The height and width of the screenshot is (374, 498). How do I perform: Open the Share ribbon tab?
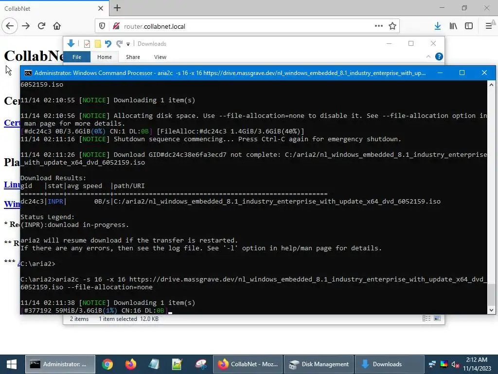pos(133,57)
